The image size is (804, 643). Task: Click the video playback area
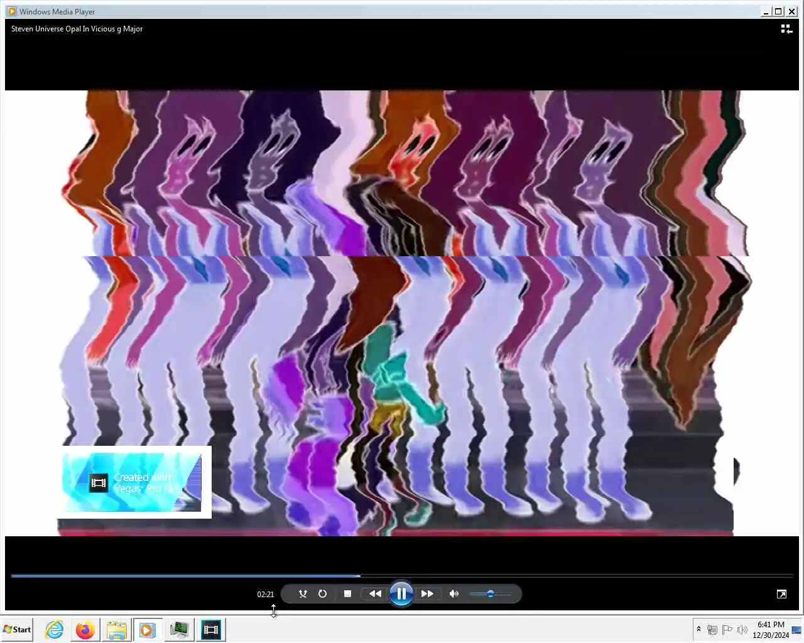click(x=402, y=313)
